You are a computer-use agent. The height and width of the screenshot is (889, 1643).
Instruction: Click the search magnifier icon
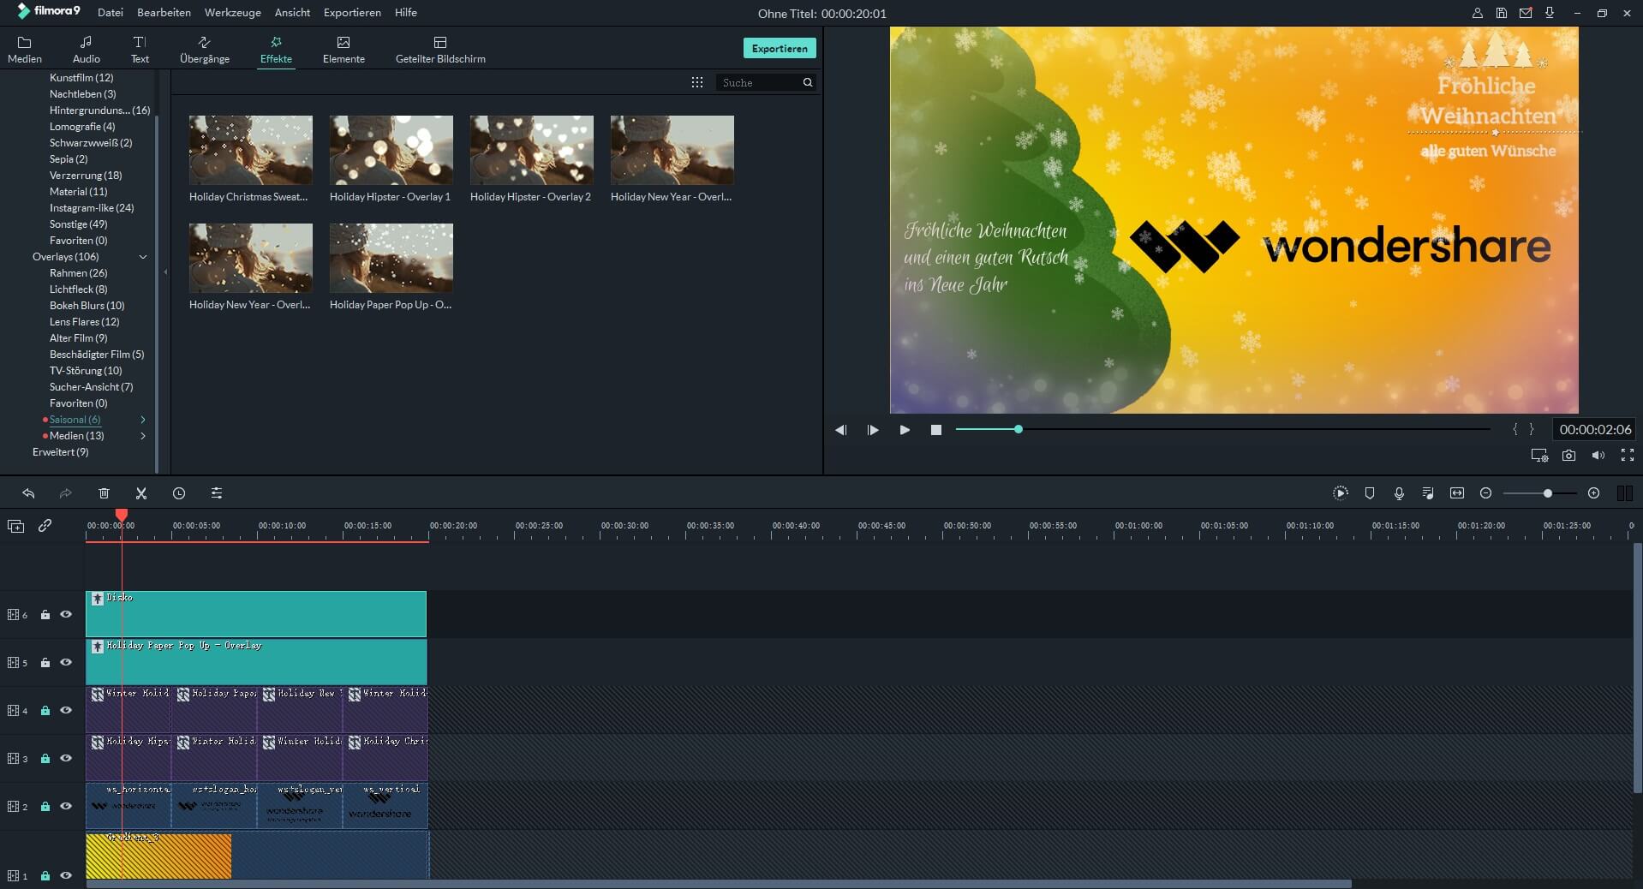(807, 82)
